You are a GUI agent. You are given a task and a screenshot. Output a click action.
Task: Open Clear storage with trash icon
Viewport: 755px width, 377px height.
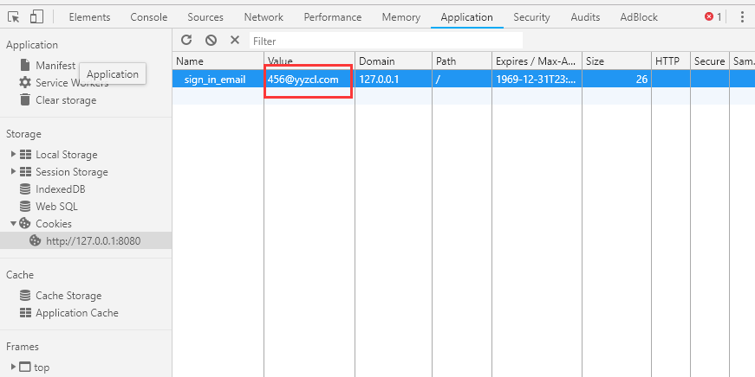58,100
